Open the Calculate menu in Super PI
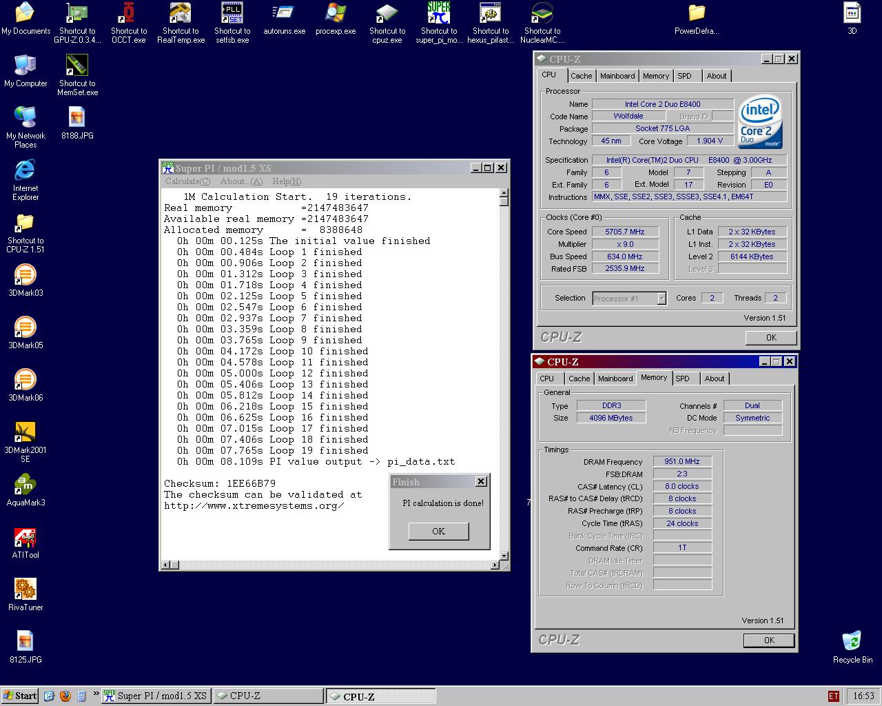Image resolution: width=882 pixels, height=706 pixels. click(187, 181)
